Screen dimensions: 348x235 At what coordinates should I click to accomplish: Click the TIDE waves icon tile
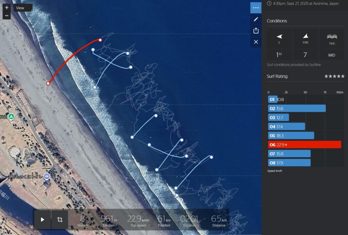332,38
